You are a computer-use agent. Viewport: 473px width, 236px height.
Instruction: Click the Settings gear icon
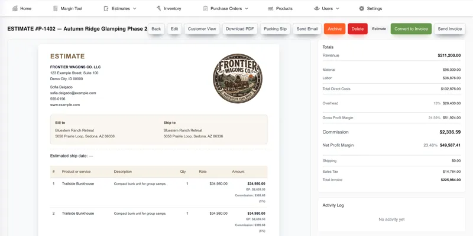pos(362,8)
